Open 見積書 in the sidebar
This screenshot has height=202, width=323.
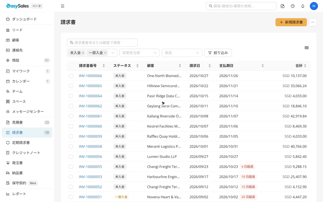tap(27, 123)
